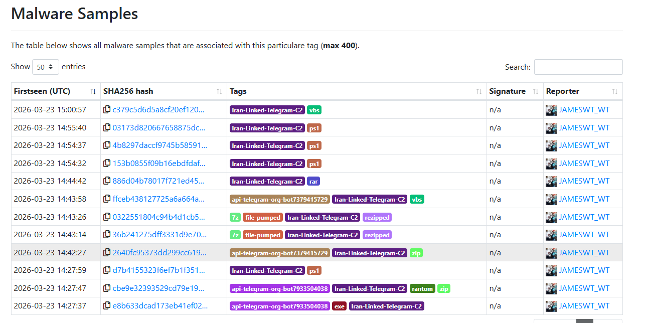Click Iran-Linked-Telegram-C2 tag in 14:27:59 row

click(x=267, y=270)
